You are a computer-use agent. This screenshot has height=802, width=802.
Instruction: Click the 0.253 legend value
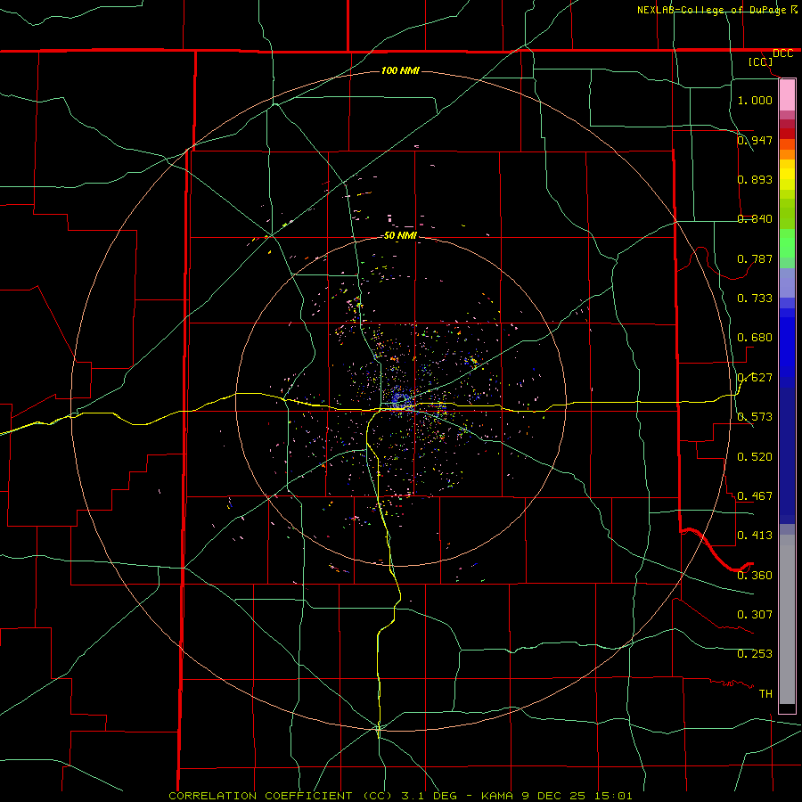(x=755, y=654)
